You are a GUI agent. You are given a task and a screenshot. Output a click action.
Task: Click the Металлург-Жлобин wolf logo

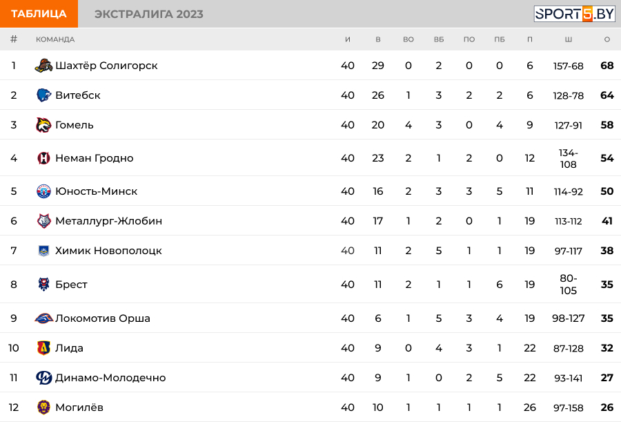tap(43, 221)
